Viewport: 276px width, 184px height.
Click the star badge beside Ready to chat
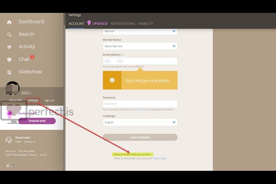coord(10,114)
